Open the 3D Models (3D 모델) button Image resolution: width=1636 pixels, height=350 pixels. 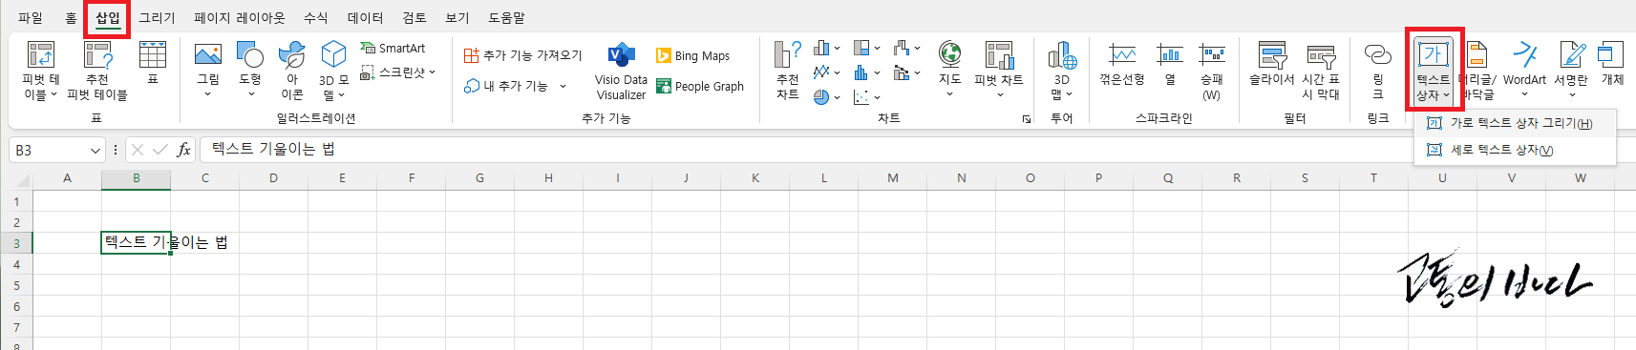(x=333, y=71)
